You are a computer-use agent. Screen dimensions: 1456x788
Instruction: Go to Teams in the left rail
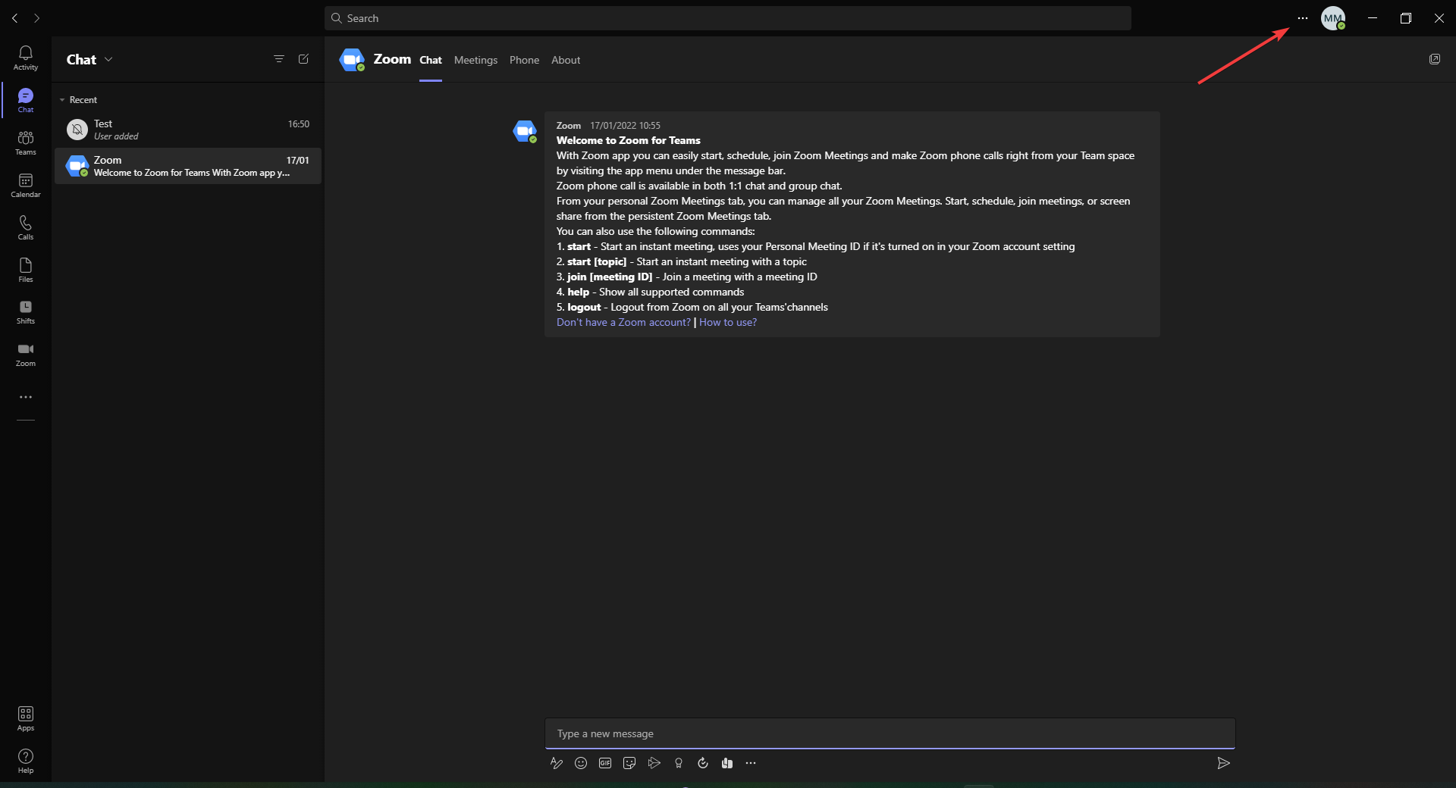click(x=26, y=142)
